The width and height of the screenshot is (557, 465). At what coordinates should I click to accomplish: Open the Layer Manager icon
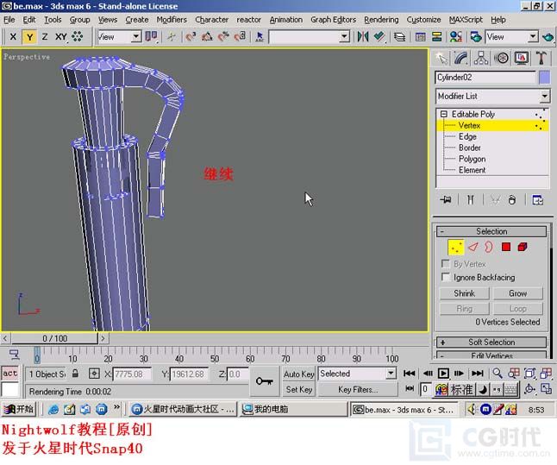pos(399,36)
